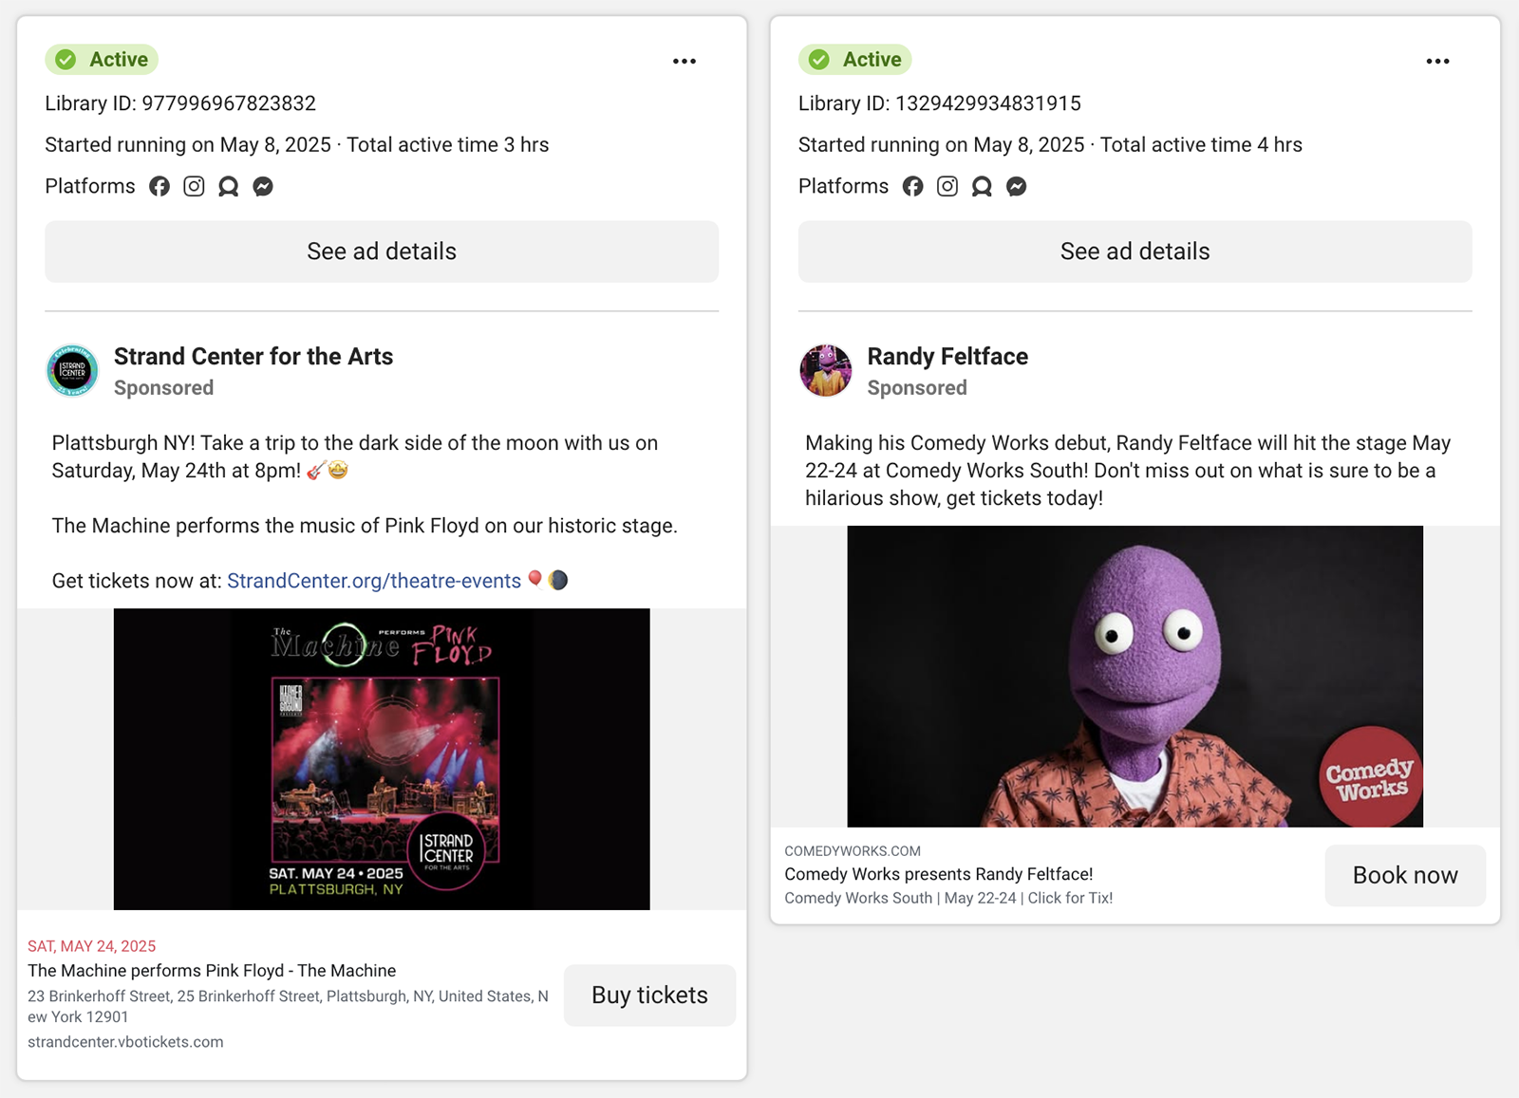
Task: Click green Active checkmark on Strand Center ad
Action: (66, 60)
